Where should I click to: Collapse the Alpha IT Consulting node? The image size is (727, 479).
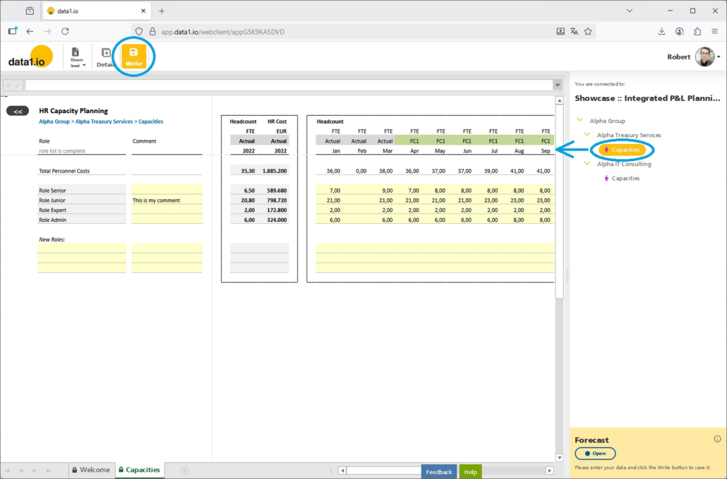click(587, 164)
